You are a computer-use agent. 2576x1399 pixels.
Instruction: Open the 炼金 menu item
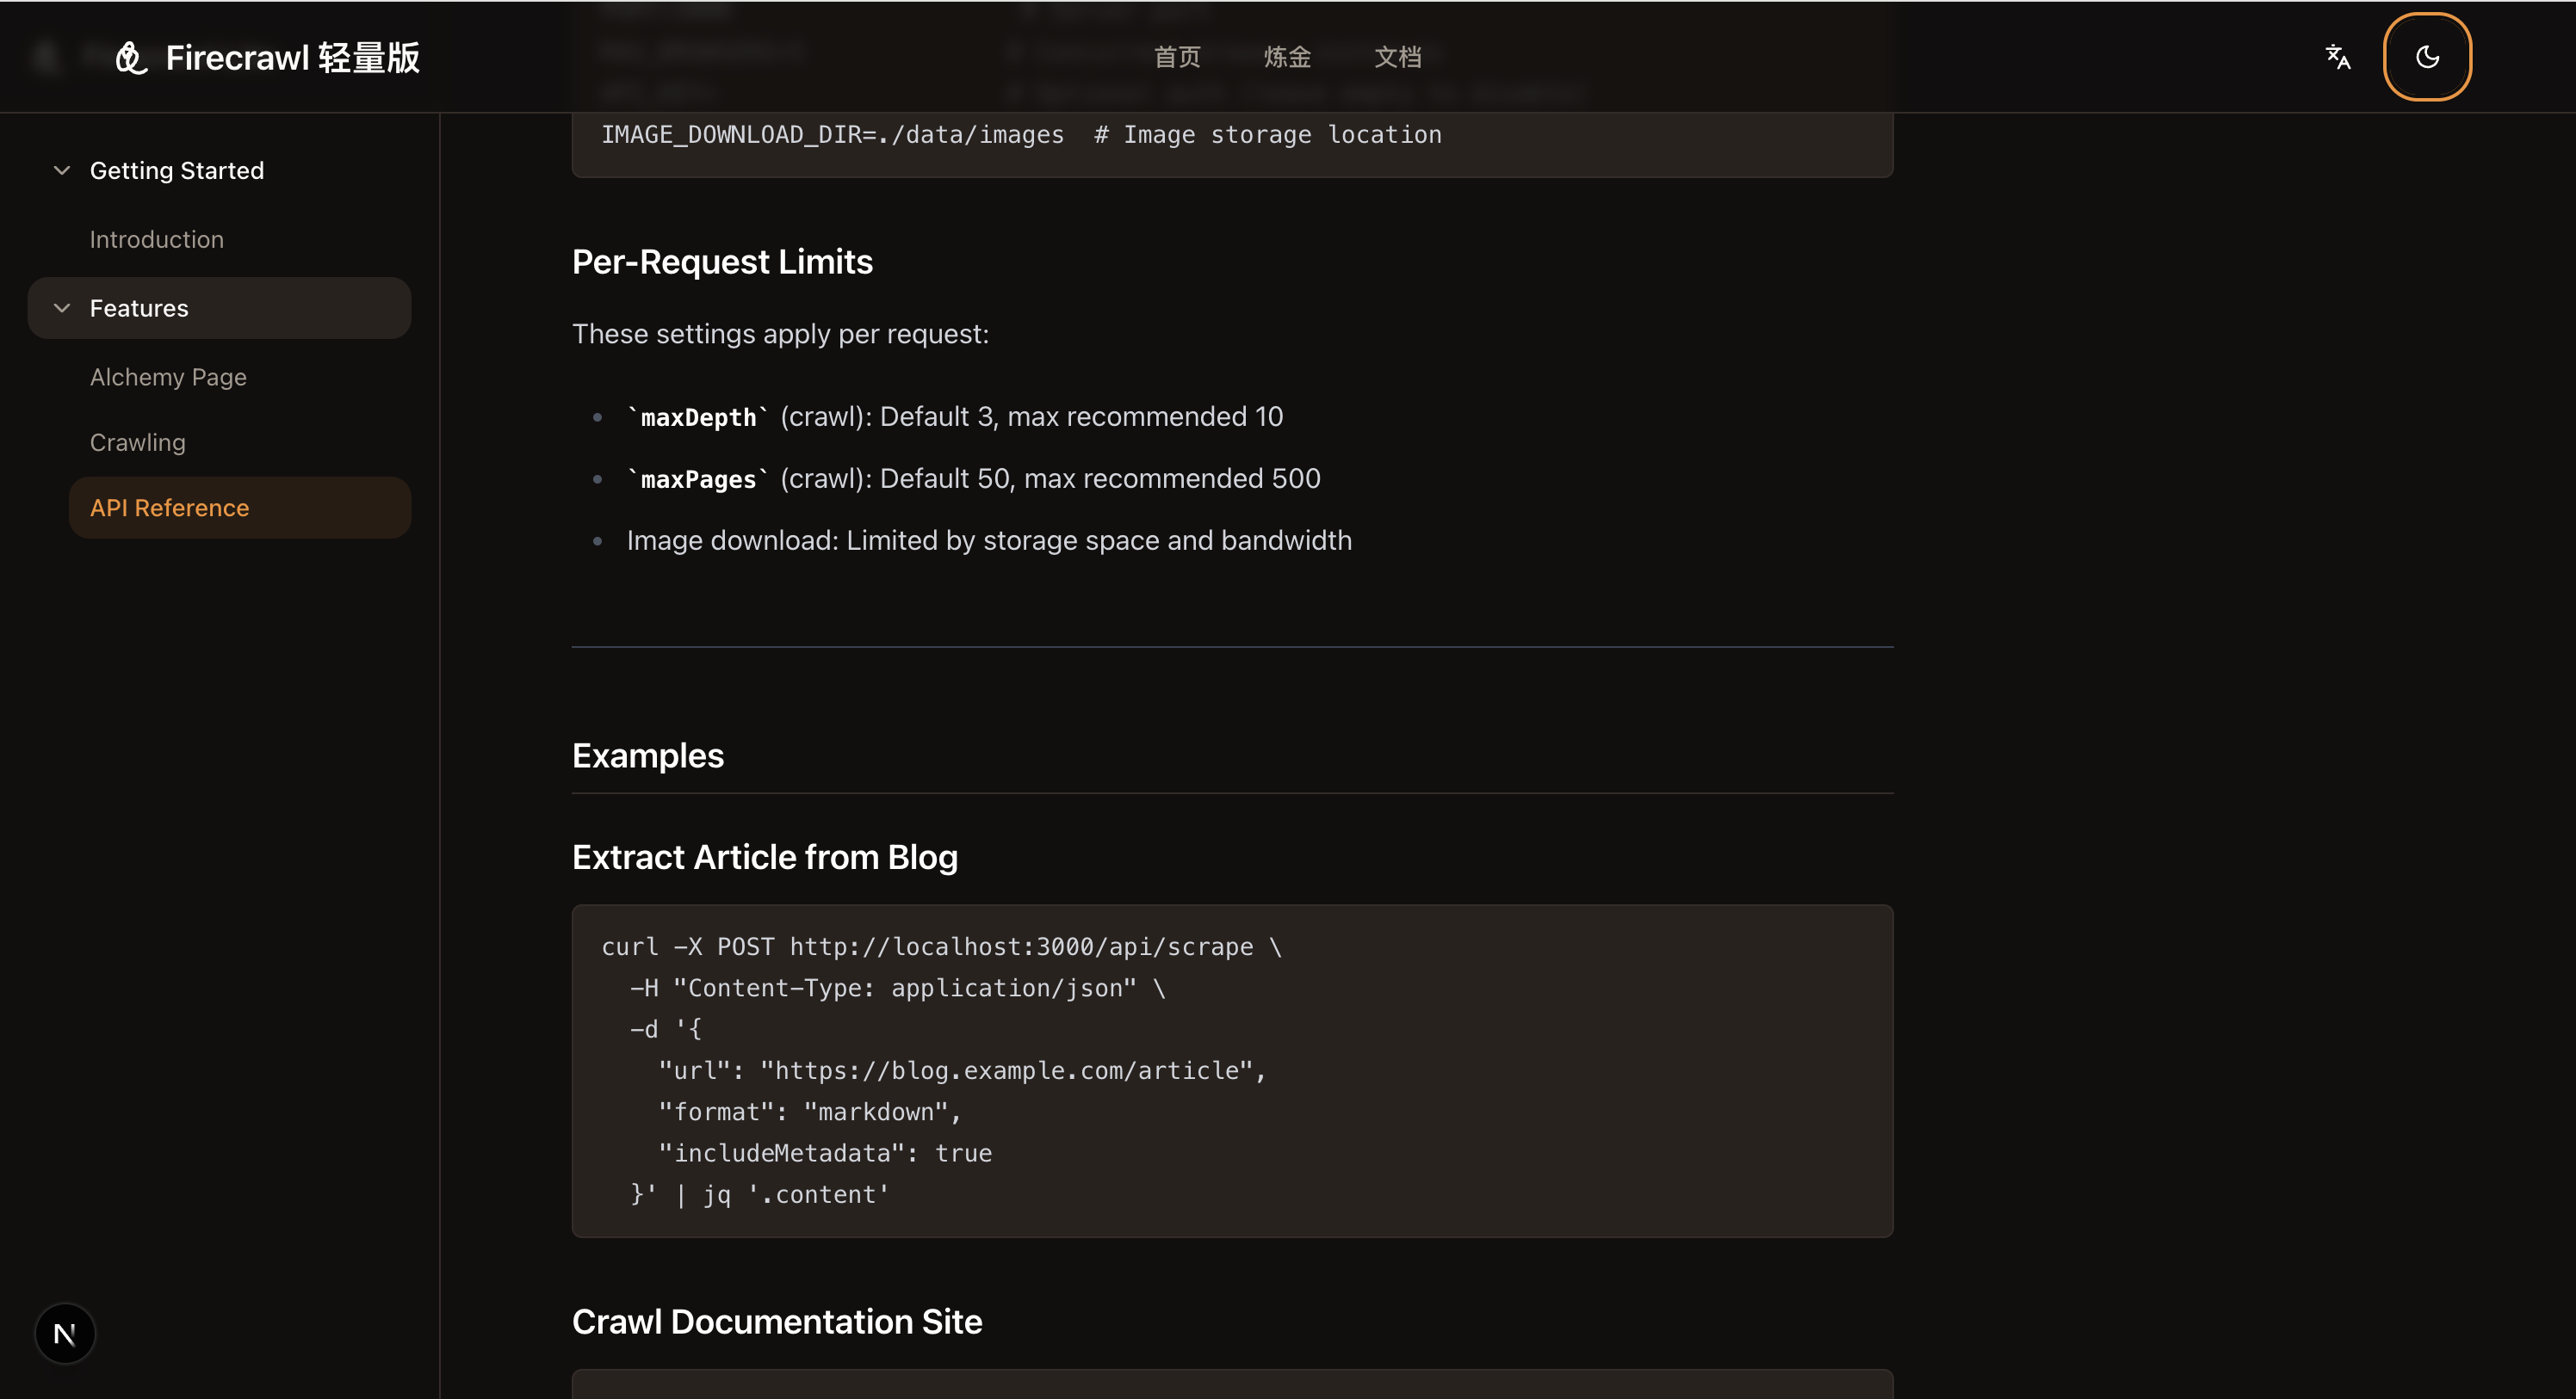point(1287,57)
